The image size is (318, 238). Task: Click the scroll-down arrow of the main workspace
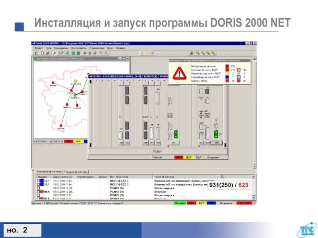click(254, 167)
